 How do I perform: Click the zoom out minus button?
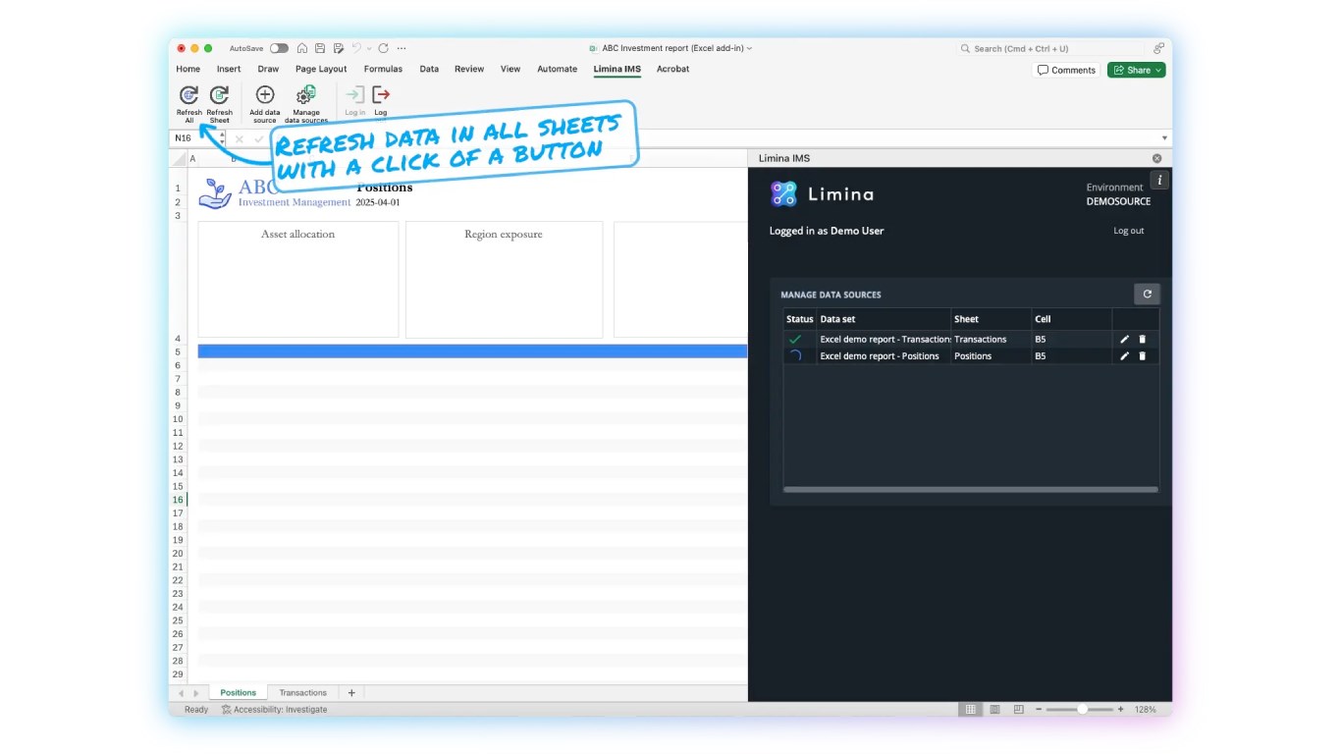(1039, 709)
